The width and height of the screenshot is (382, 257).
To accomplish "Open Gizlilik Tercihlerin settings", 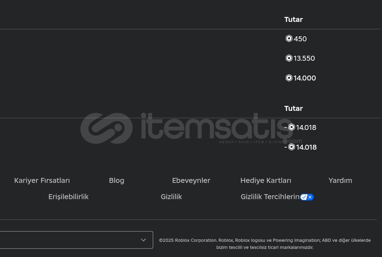I will [x=270, y=197].
